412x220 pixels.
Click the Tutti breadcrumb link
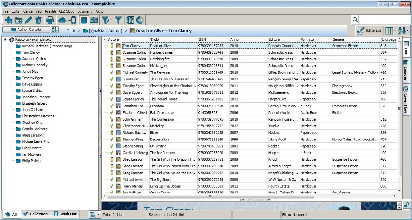tap(71, 31)
